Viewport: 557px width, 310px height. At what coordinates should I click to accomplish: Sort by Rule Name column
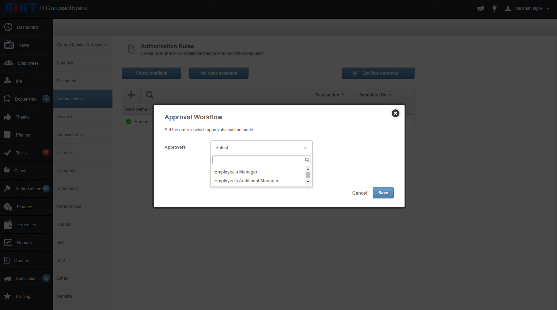coord(138,109)
